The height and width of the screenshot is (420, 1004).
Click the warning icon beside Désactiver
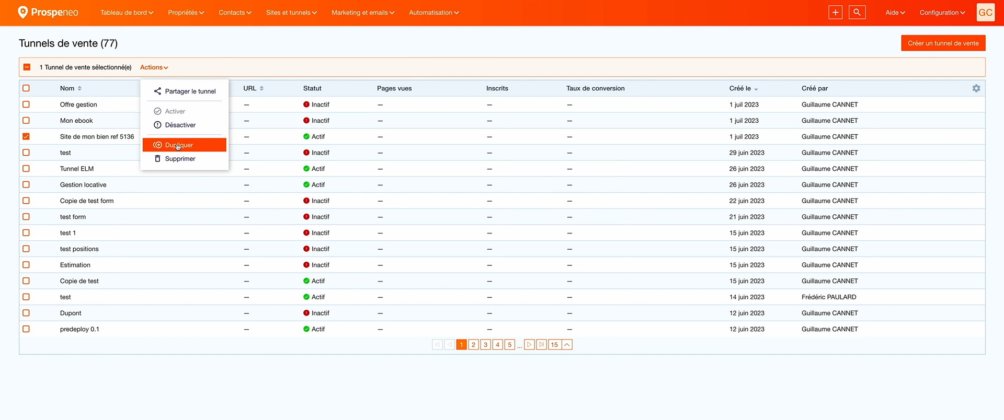coord(157,125)
